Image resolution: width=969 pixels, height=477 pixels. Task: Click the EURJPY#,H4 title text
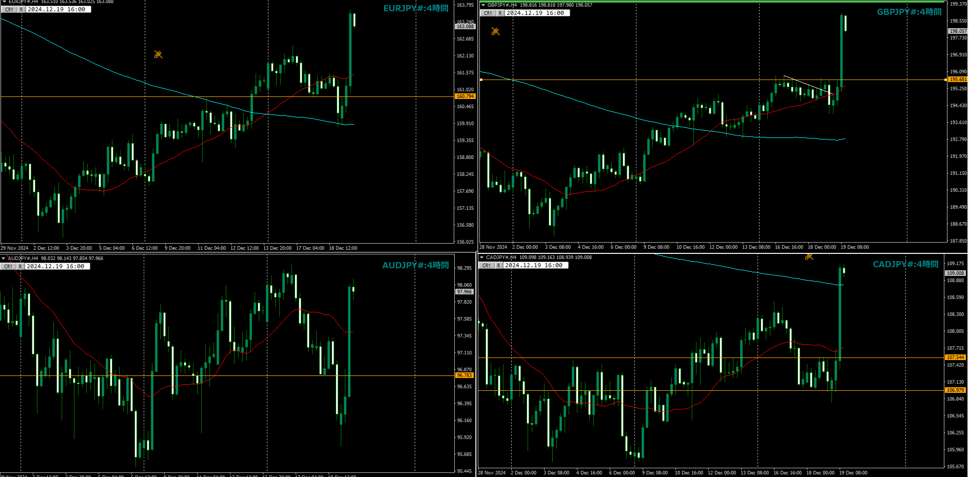point(23,2)
